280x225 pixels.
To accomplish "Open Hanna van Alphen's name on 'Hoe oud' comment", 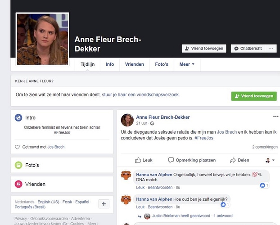I will click(154, 199).
